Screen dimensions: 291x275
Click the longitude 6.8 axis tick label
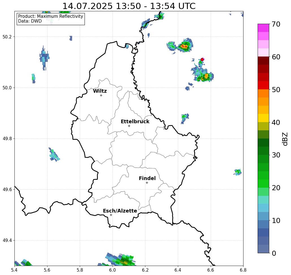pos(243,270)
